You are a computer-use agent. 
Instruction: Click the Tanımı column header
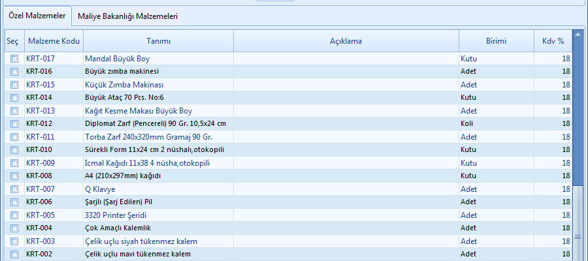[158, 41]
